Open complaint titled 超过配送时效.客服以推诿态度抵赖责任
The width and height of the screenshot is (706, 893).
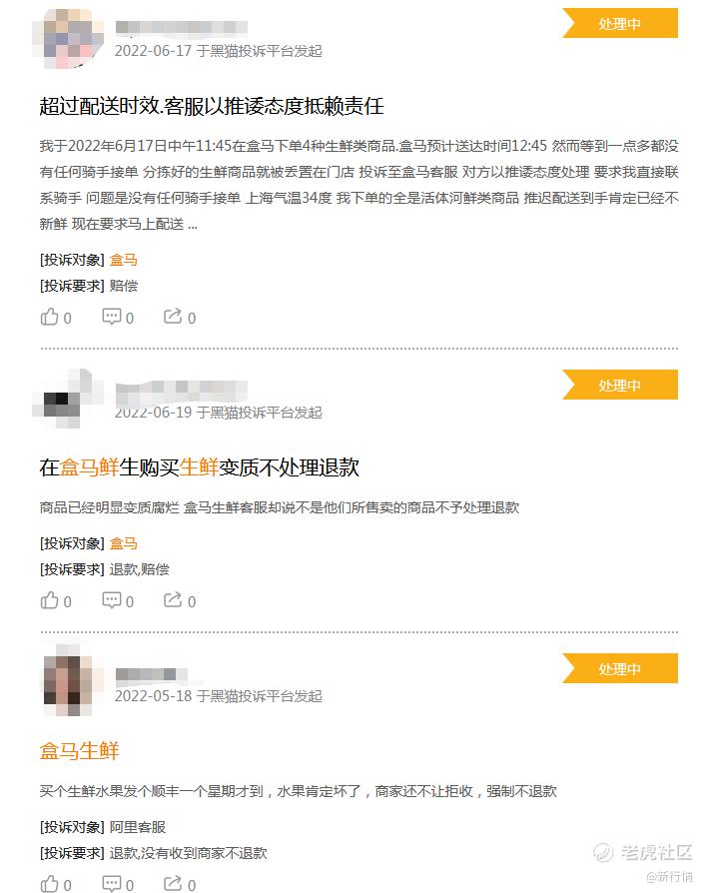(x=212, y=106)
